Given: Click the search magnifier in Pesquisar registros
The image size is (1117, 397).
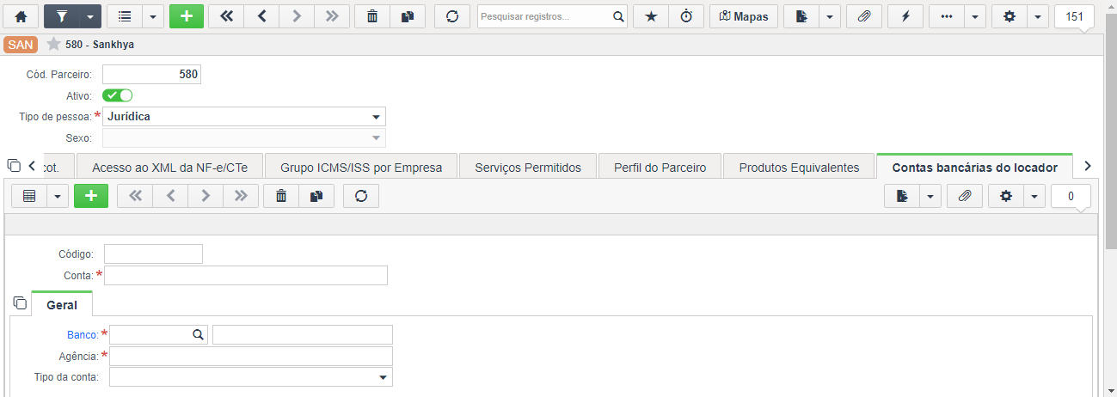Looking at the screenshot, I should pyautogui.click(x=618, y=16).
